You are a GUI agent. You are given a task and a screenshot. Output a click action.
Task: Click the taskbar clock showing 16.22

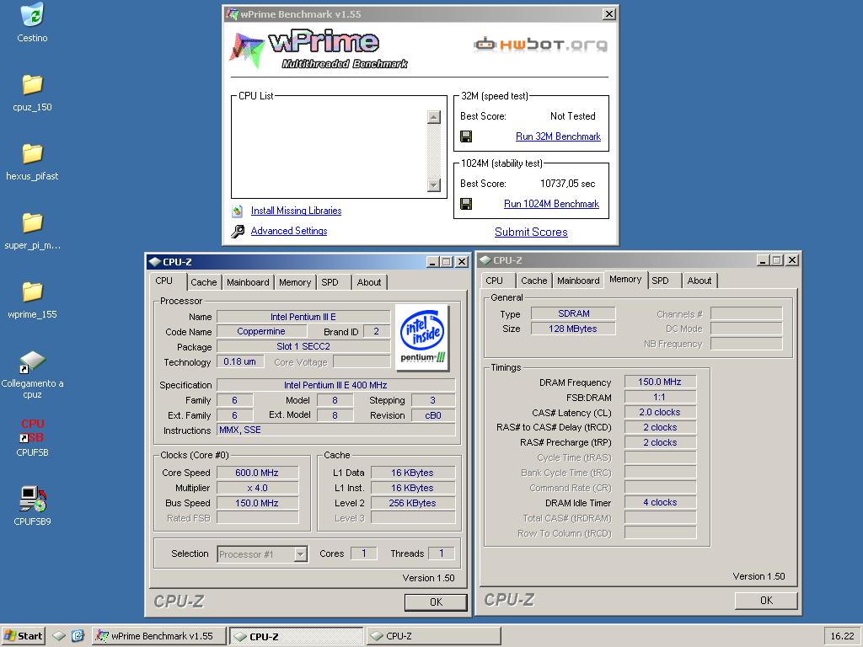point(843,636)
